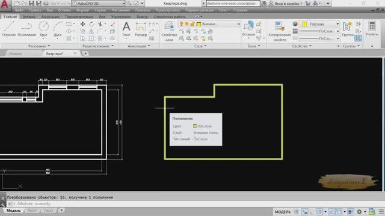
Task: Toggle group selection highlighted icon in Группы
Action: [358, 38]
